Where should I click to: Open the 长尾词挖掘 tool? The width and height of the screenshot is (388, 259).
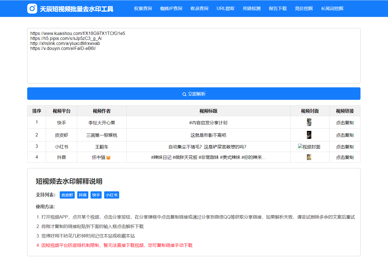(332, 9)
